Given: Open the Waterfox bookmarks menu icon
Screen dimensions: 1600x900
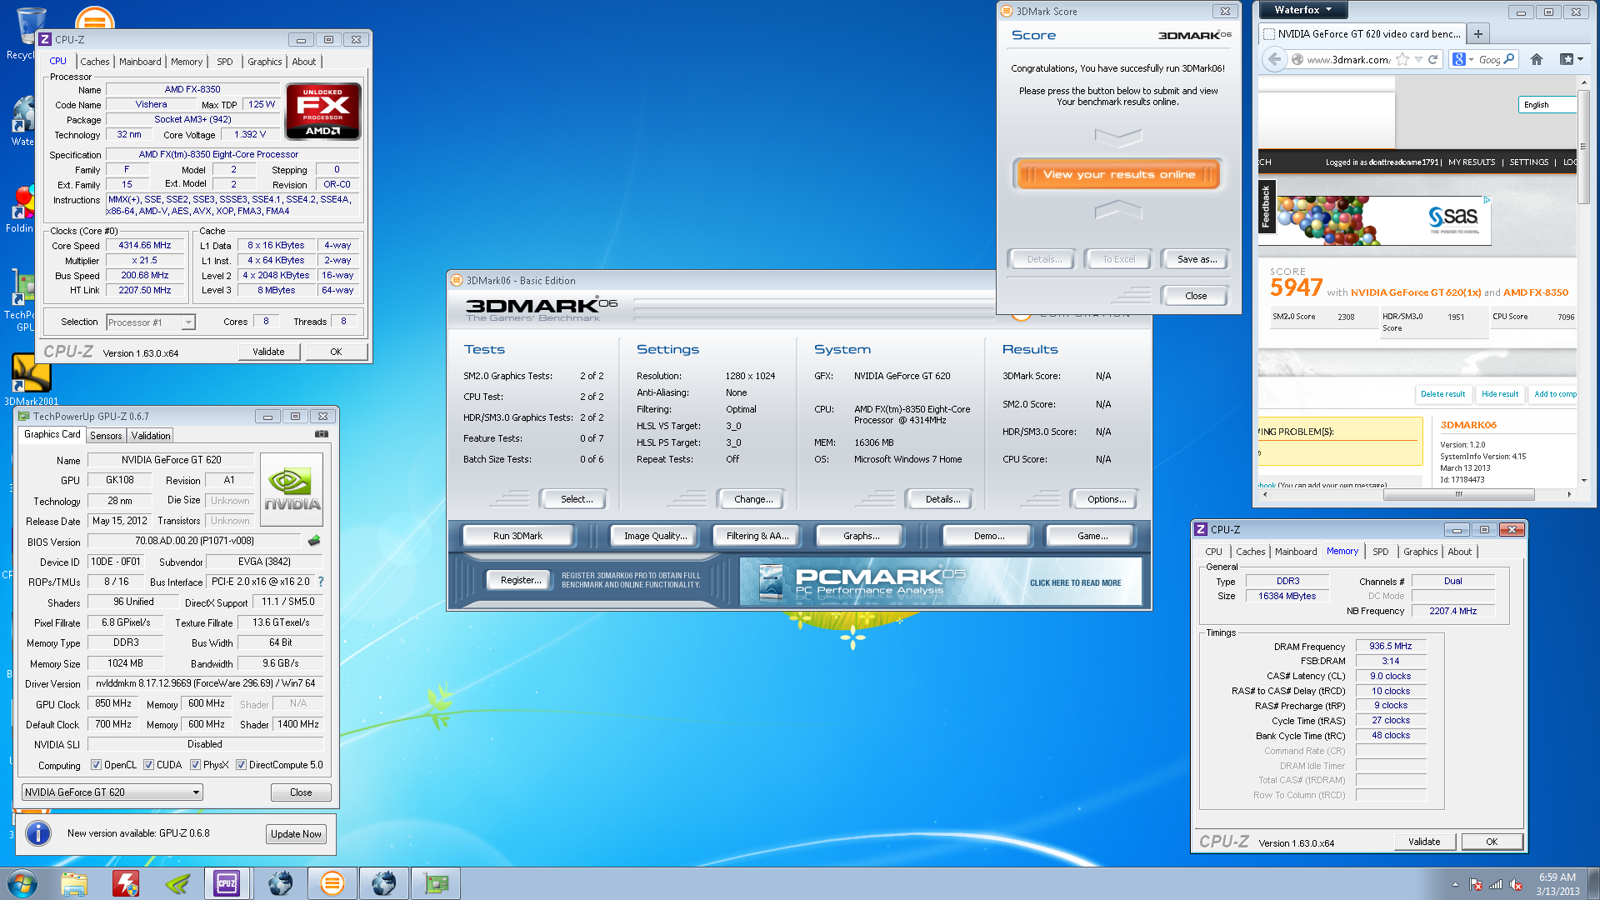Looking at the screenshot, I should [x=1571, y=59].
